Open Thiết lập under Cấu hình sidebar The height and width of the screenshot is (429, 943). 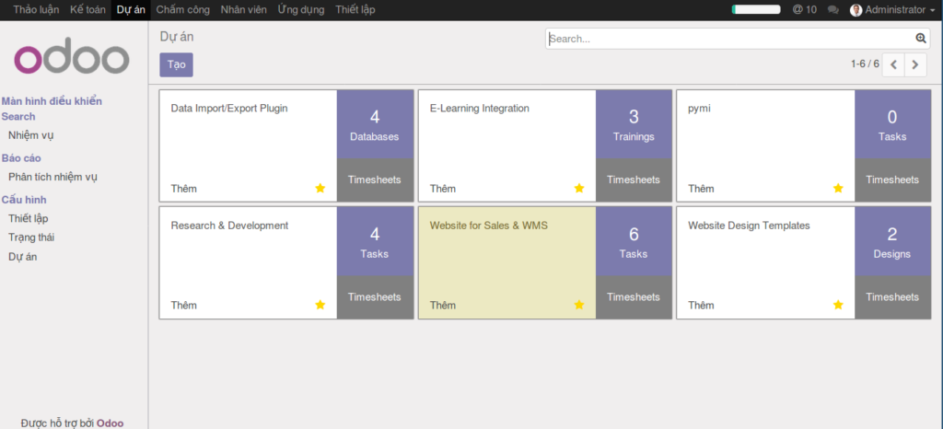tap(29, 219)
